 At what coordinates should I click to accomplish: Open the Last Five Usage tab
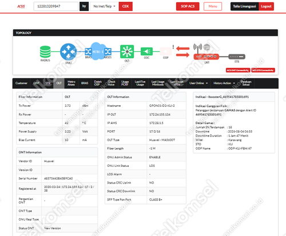140,83
